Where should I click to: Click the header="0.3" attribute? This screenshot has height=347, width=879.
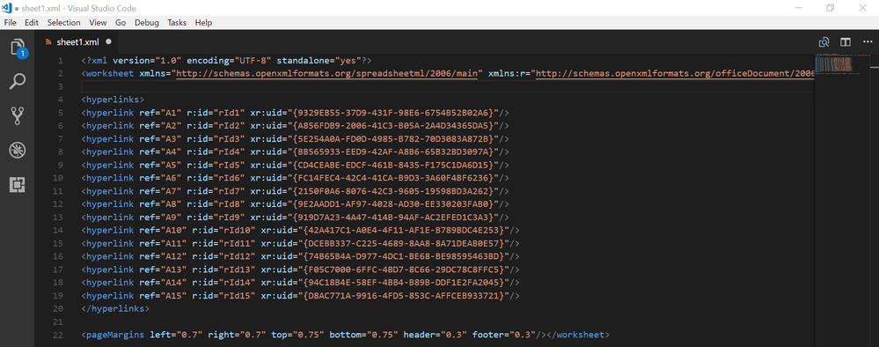435,335
